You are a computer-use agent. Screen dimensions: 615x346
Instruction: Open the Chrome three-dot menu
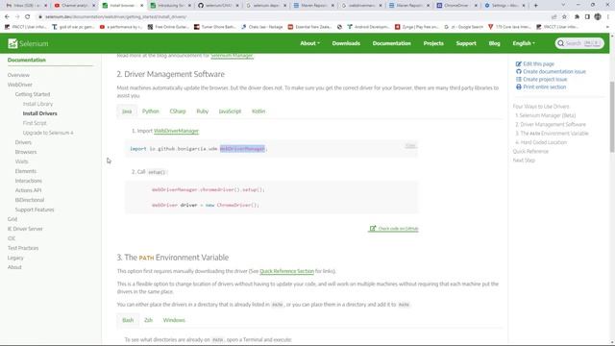[608, 17]
